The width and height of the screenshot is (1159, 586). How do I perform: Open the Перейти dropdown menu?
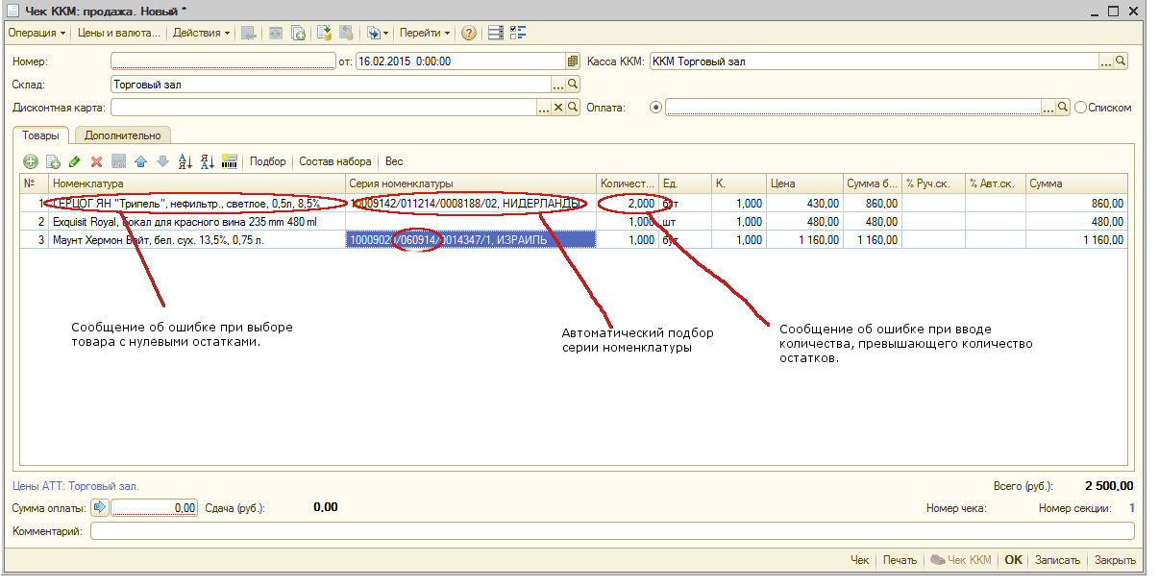click(425, 33)
